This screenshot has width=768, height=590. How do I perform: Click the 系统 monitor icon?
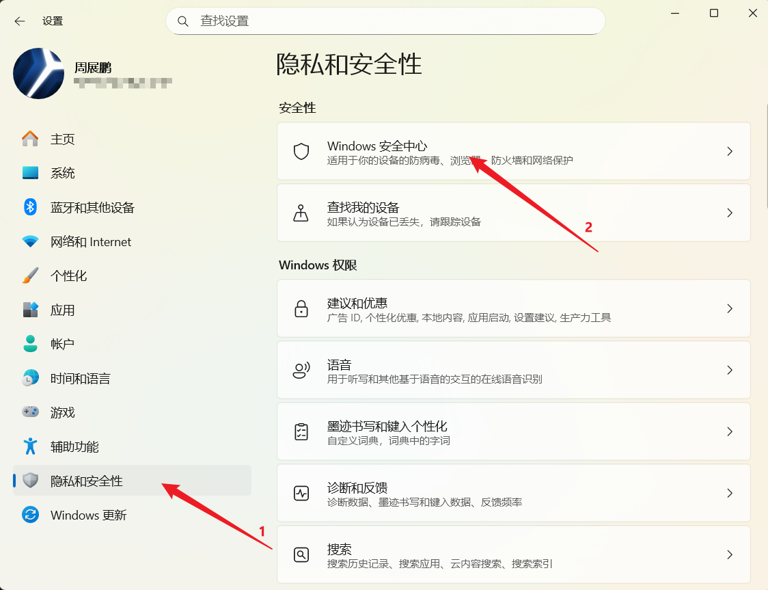coord(30,172)
